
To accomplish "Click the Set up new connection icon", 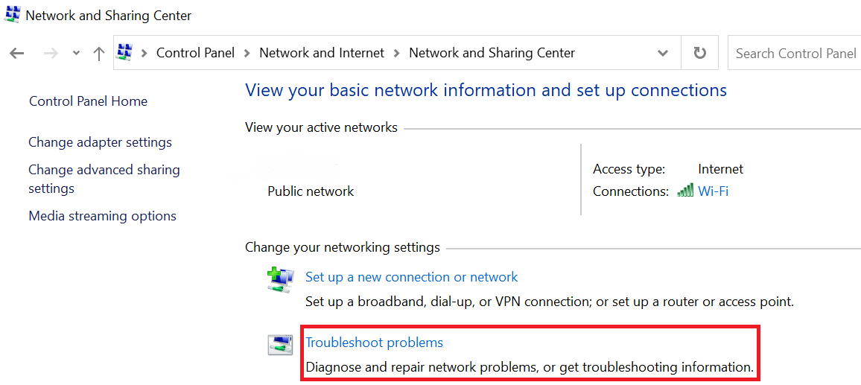I will click(x=280, y=279).
